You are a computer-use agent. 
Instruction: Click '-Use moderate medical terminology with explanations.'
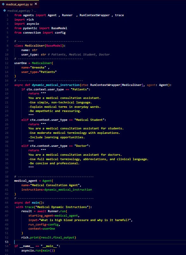pos(74,133)
